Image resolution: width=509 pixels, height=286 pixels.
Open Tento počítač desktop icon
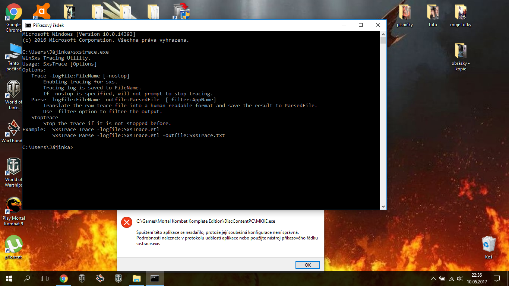pos(14,51)
